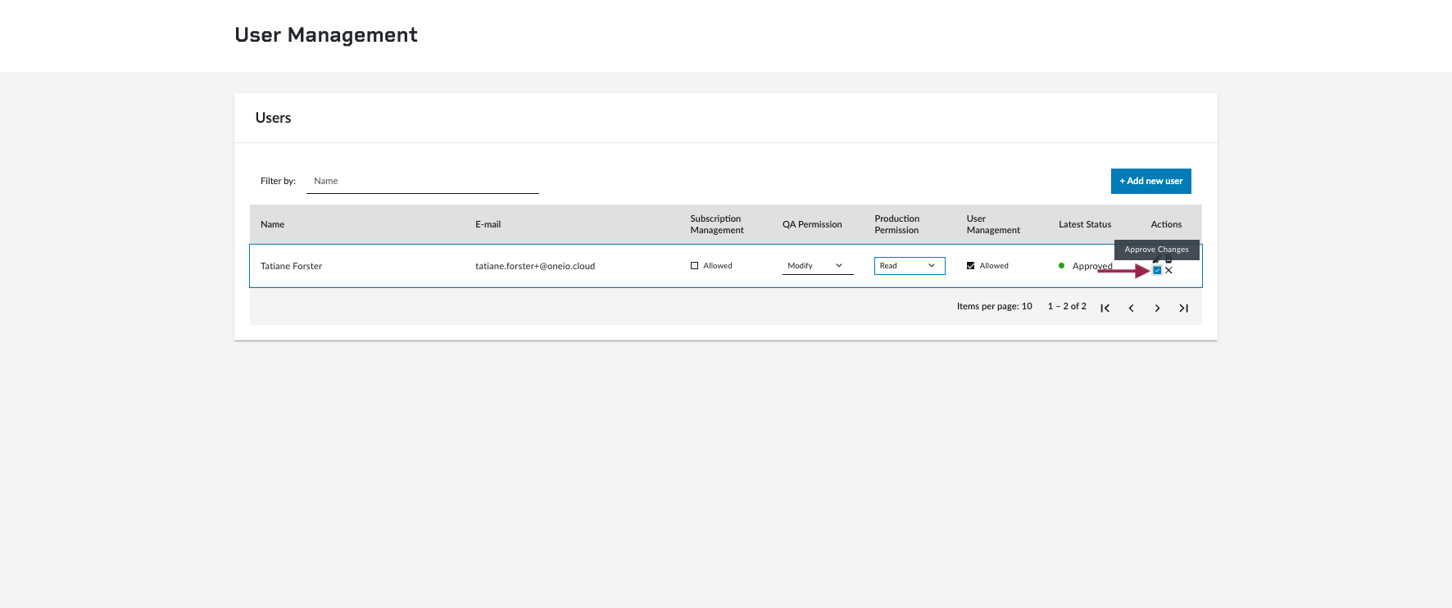The image size is (1452, 608).
Task: Go to next page of users
Action: point(1157,309)
